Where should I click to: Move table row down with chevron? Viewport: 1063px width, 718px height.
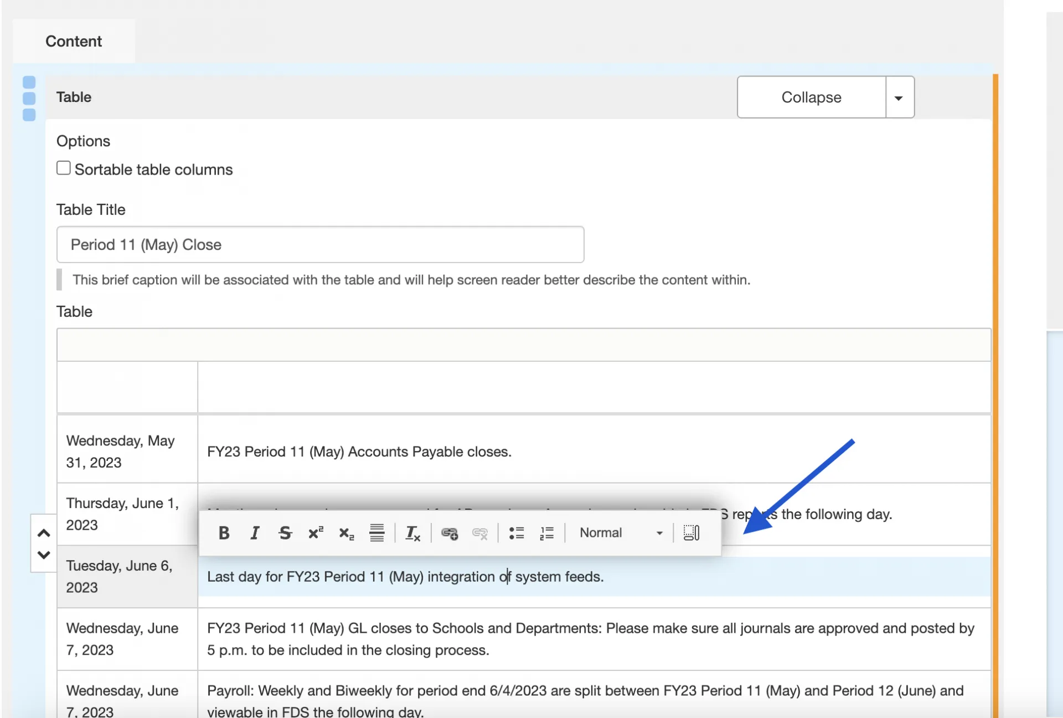click(44, 555)
